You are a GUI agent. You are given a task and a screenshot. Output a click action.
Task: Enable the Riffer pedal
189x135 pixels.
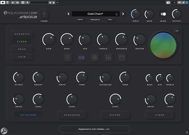(x=115, y=115)
